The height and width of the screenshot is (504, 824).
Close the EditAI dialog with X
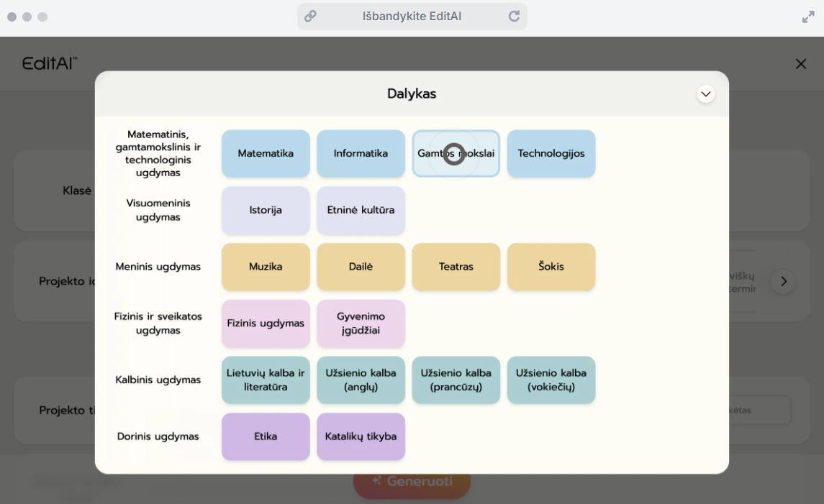pos(800,64)
